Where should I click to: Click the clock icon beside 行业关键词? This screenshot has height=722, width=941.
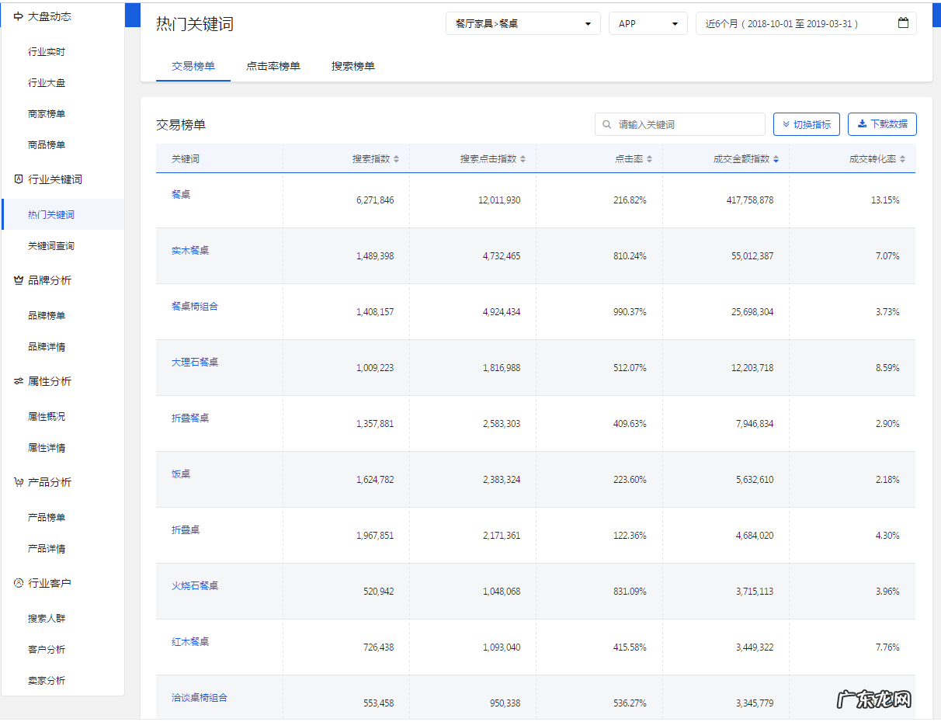coord(16,179)
